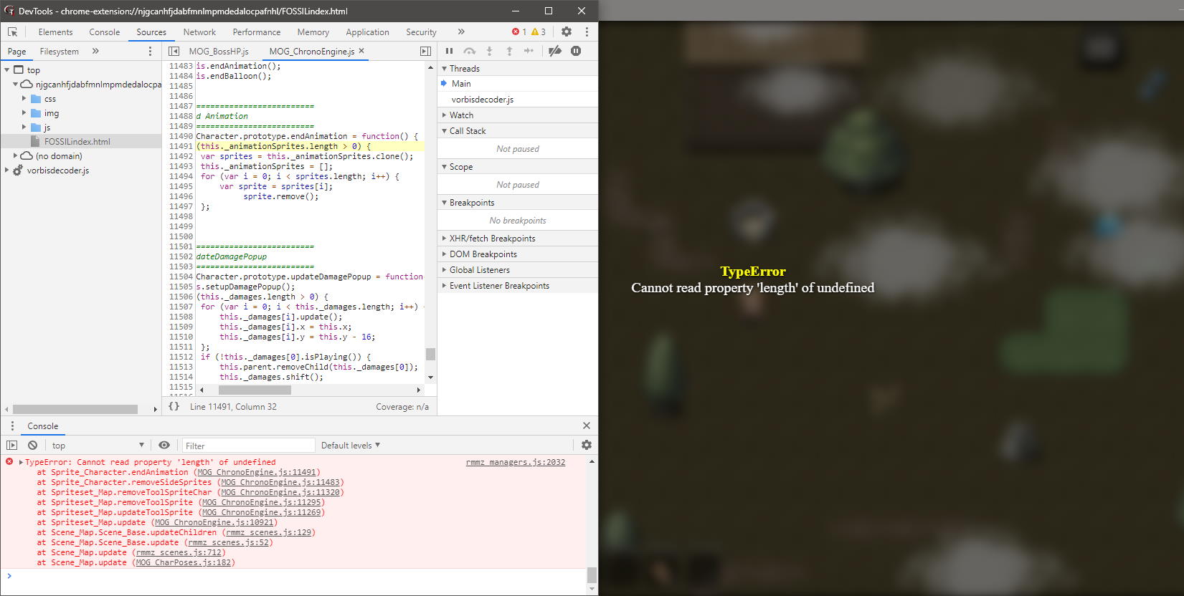Toggle pause on exceptions
Screen dimensions: 1184x596
pos(576,51)
